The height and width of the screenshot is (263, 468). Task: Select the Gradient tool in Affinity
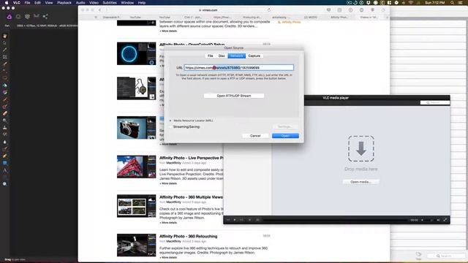tap(5, 93)
